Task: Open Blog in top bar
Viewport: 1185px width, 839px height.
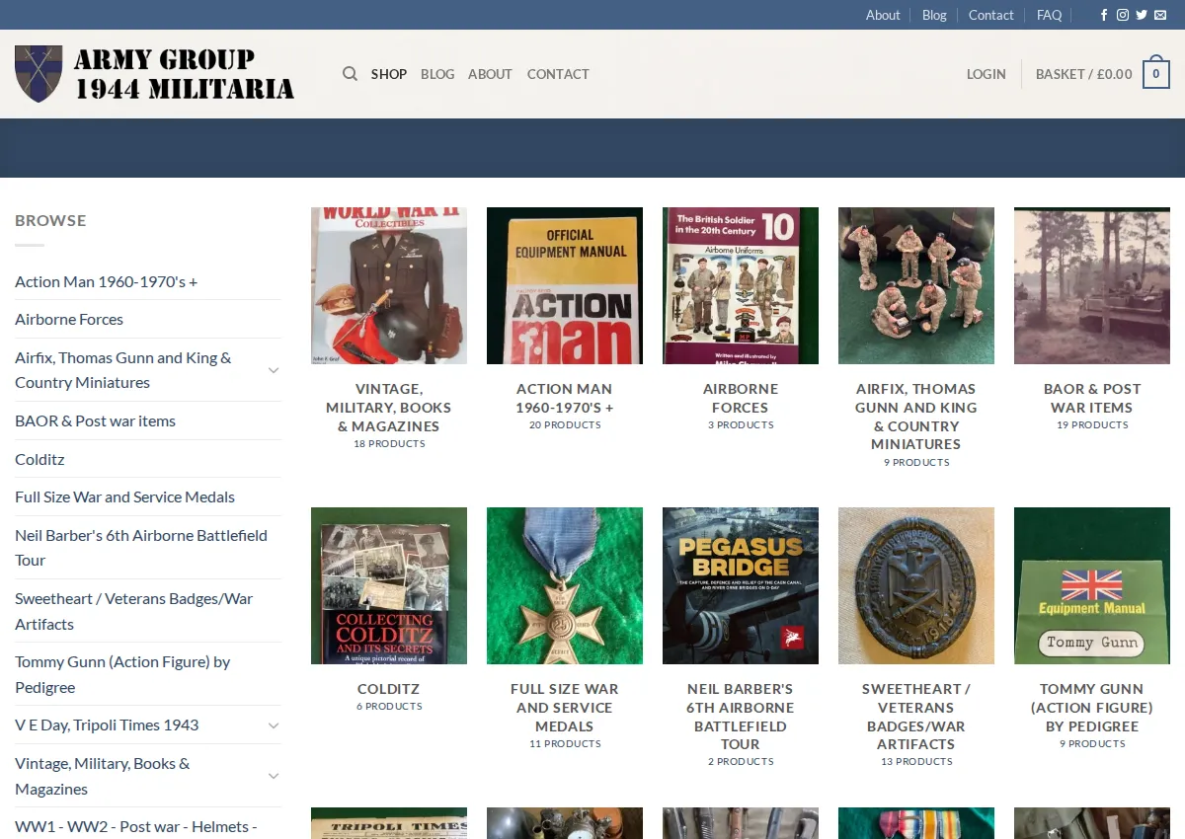Action: 934,15
